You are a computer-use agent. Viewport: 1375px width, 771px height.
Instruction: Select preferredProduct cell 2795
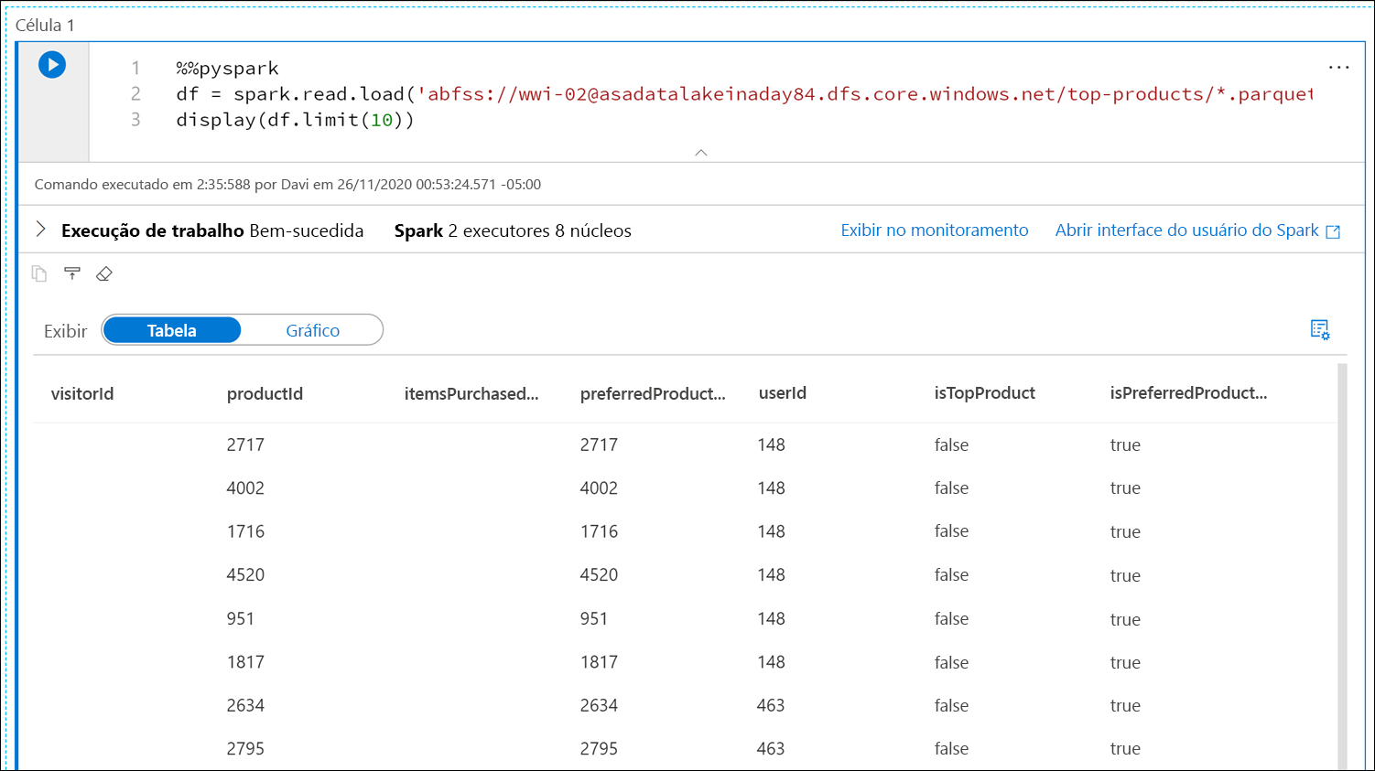(599, 749)
